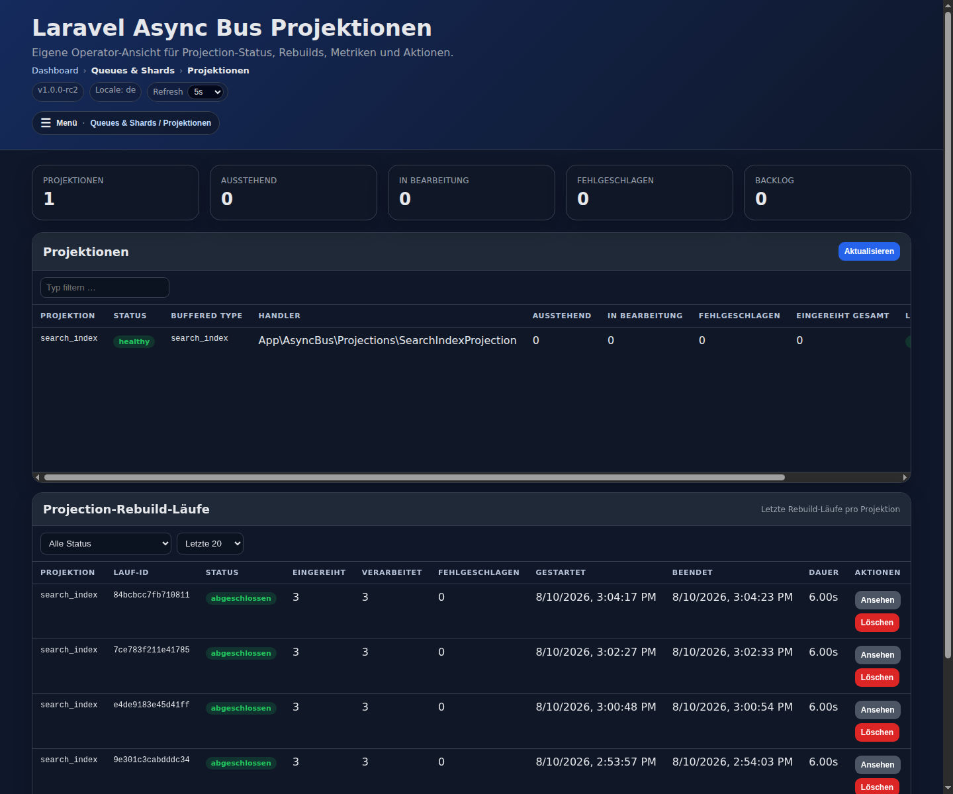Click Ansehen for run 7ce783f211e41785

click(x=878, y=655)
